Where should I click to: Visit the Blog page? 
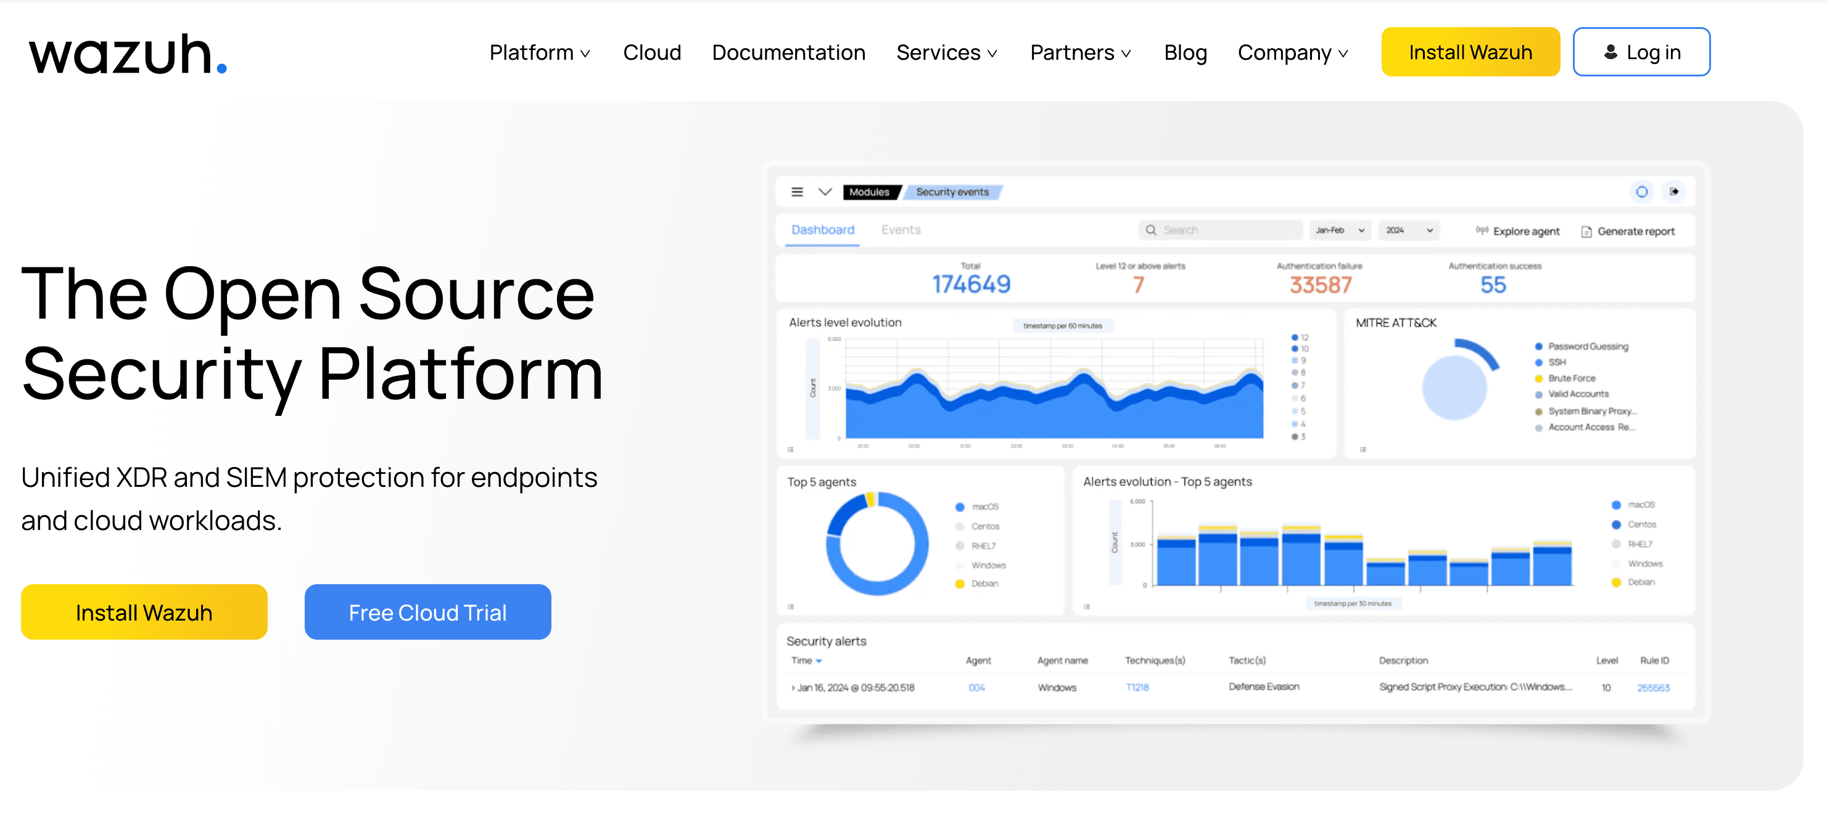pos(1185,52)
